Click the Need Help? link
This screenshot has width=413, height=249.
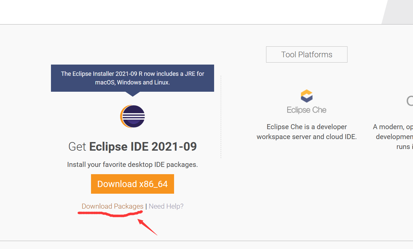(166, 206)
